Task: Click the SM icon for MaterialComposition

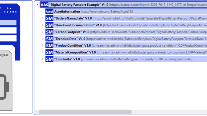Action: (x=49, y=52)
